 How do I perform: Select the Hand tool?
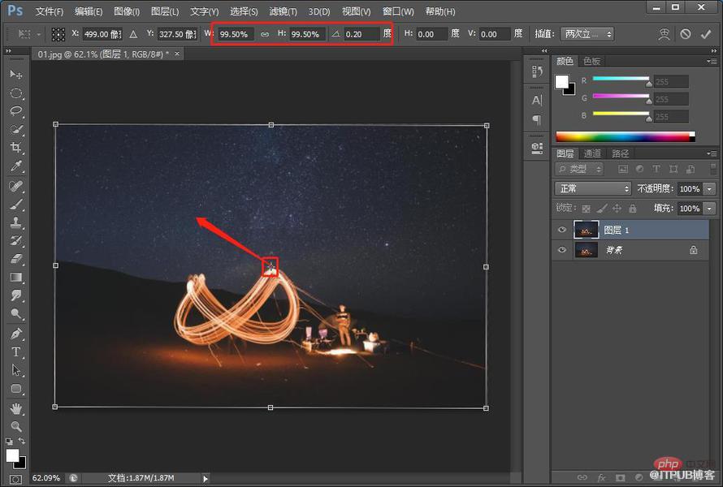[x=16, y=408]
